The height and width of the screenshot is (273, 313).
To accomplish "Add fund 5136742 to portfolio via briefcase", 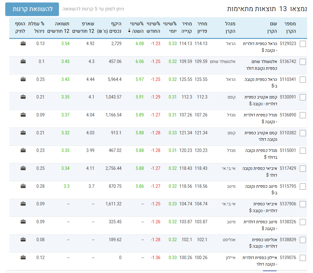I will click(23, 61).
